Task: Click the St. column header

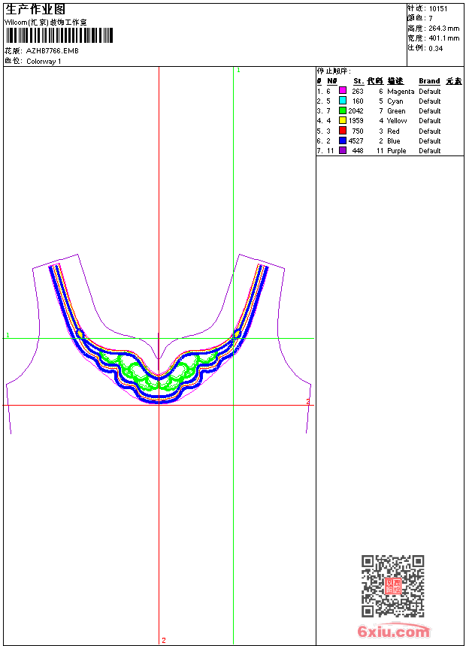Action: pyautogui.click(x=359, y=81)
